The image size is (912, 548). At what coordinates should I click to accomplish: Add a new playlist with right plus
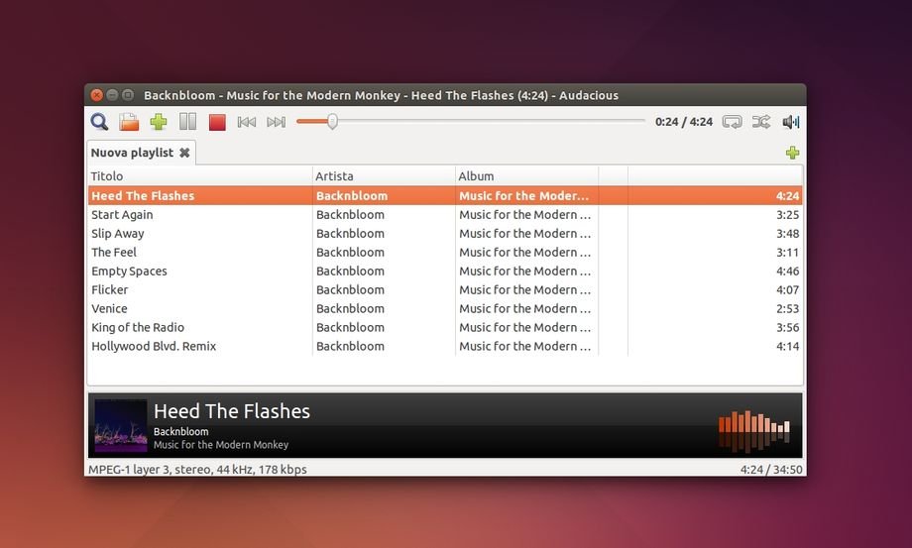[x=792, y=153]
